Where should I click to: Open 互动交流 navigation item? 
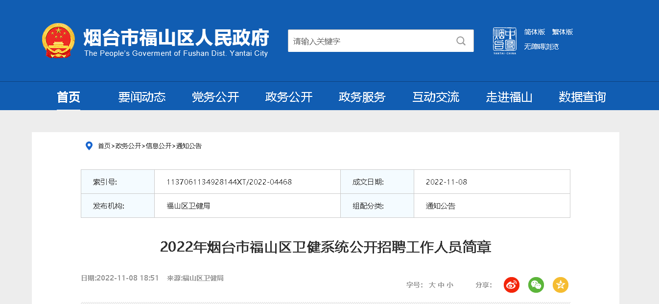click(x=436, y=97)
